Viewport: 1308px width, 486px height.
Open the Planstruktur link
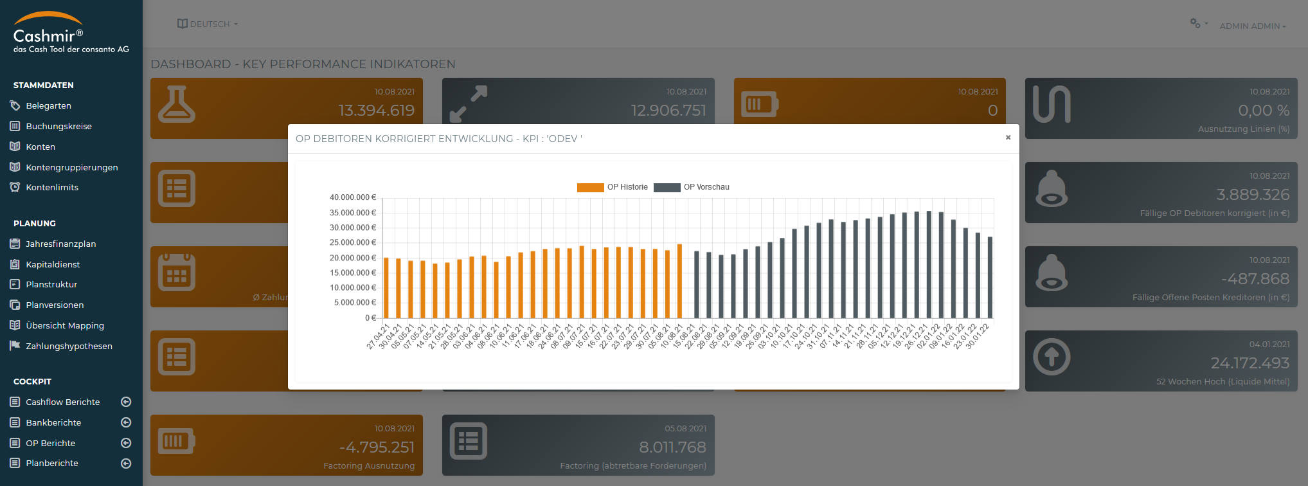pyautogui.click(x=51, y=284)
